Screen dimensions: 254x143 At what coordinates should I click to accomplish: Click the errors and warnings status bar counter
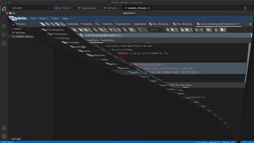click(7, 142)
